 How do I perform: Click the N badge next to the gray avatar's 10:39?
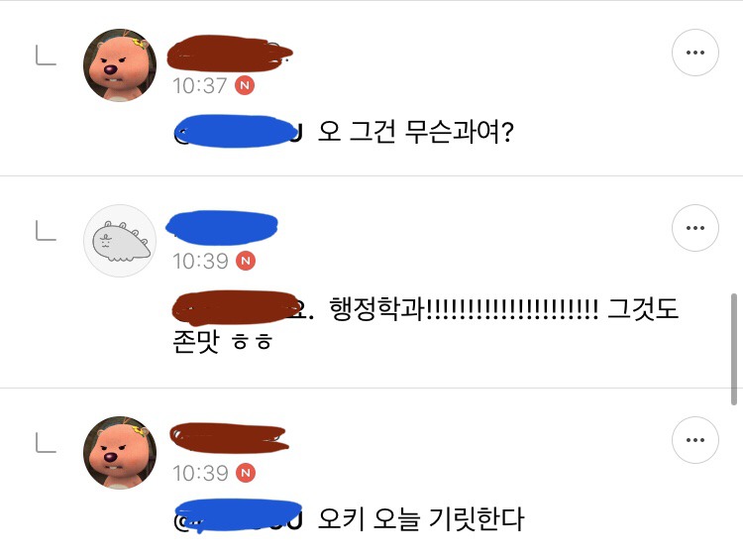[246, 261]
